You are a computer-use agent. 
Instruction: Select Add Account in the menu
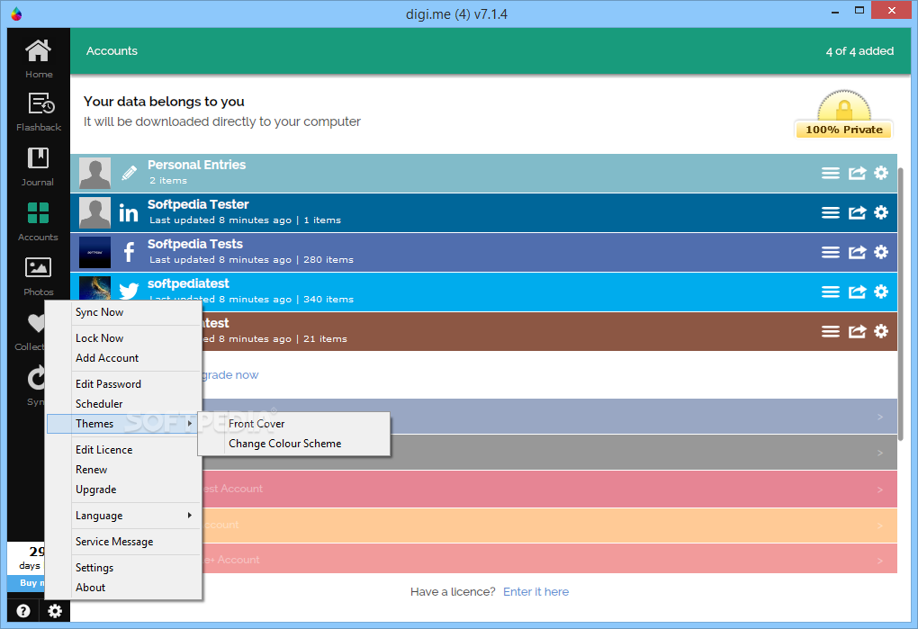coord(106,358)
